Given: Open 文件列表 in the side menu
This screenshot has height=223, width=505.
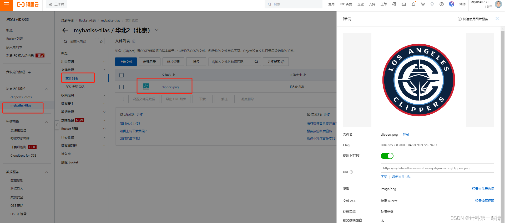Looking at the screenshot, I should 72,78.
